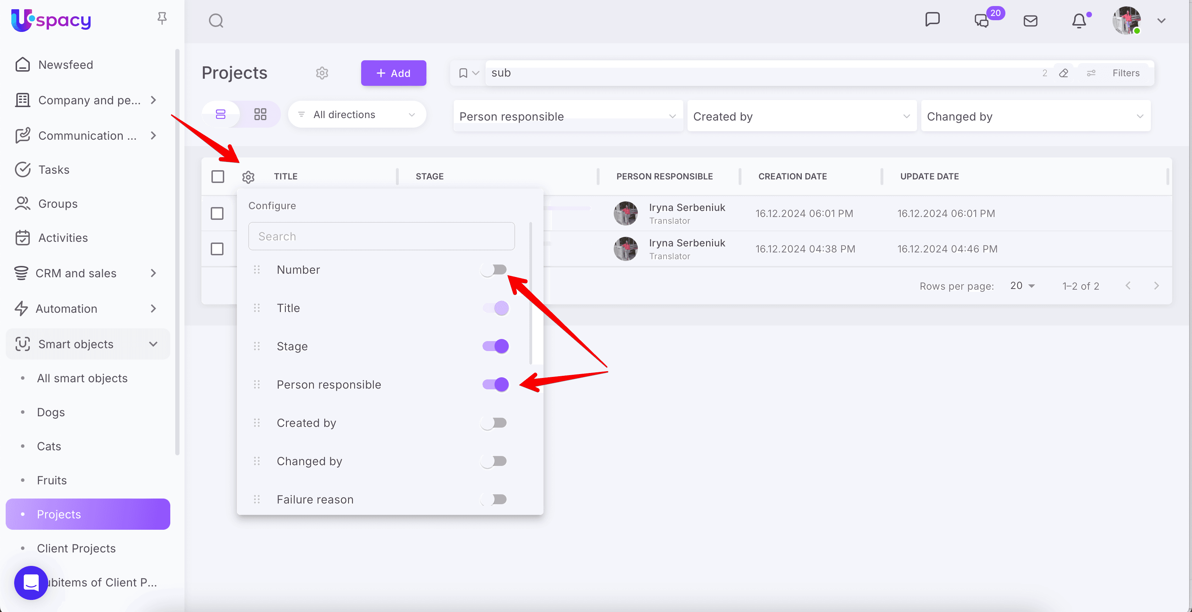The width and height of the screenshot is (1192, 612).
Task: Clear search with the eraser icon
Action: click(x=1063, y=73)
